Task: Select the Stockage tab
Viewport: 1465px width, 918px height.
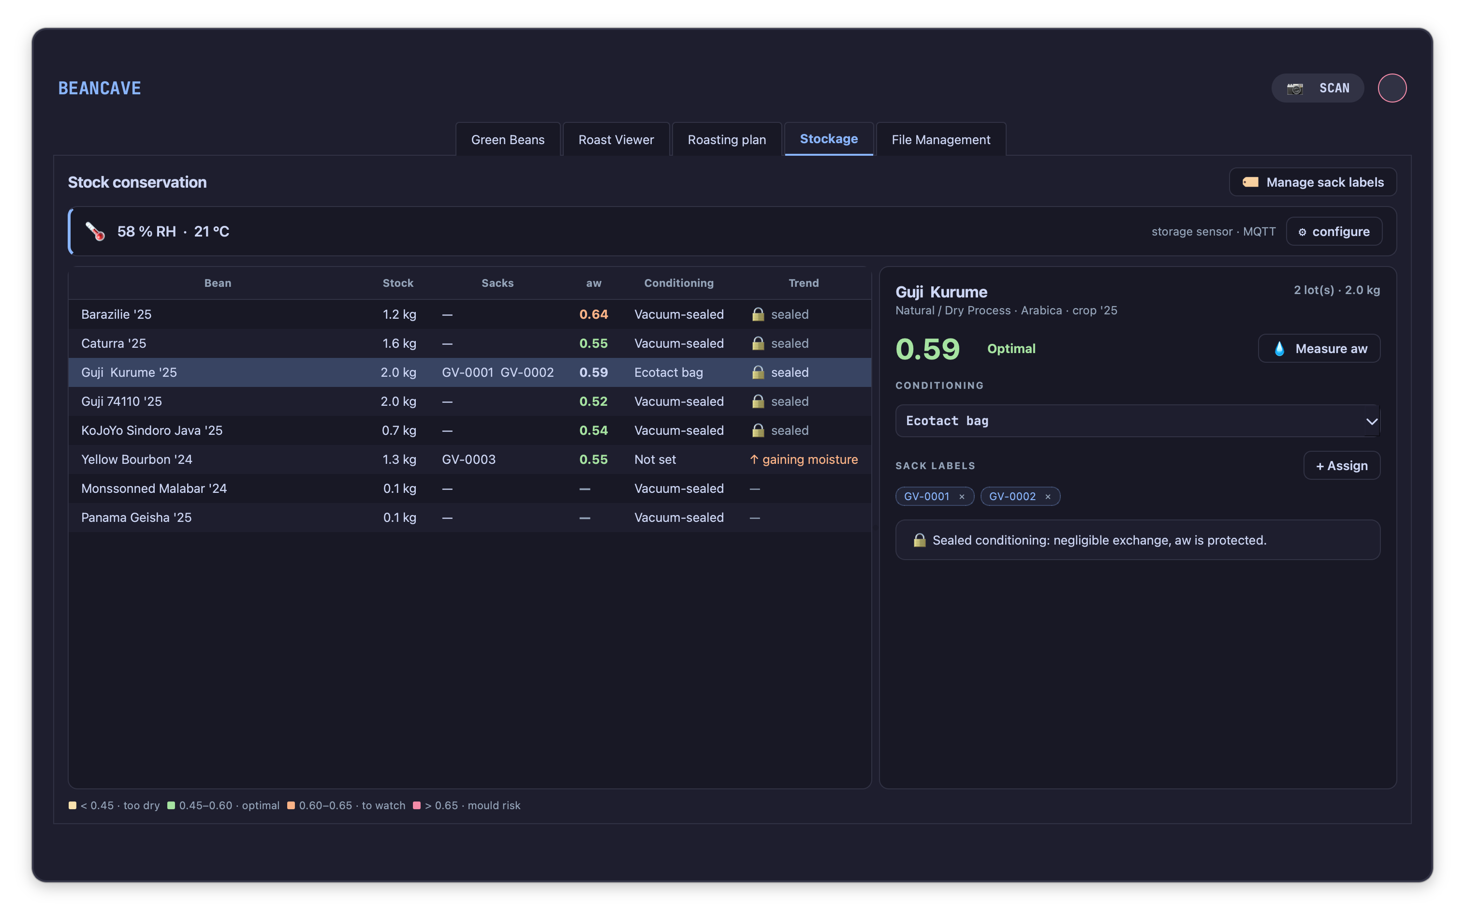Action: tap(828, 139)
